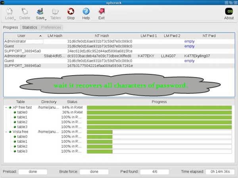Screen dimensions: 238x178
Task: Click the Time elapsed field 0h 14m 36s
Action: tap(220, 172)
